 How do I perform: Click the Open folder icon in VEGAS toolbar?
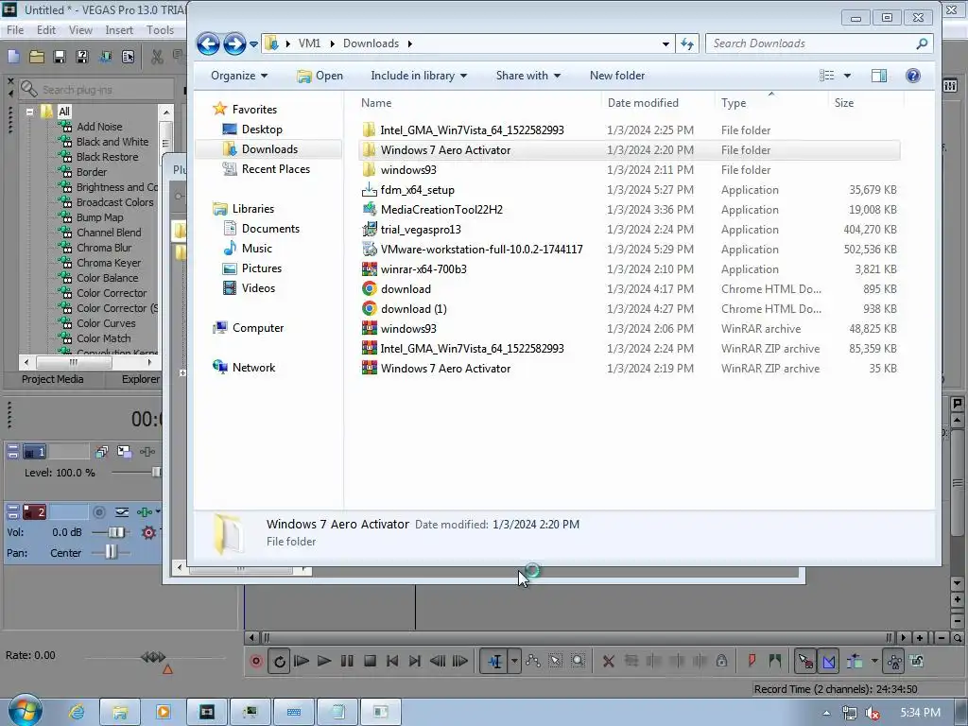[x=37, y=57]
